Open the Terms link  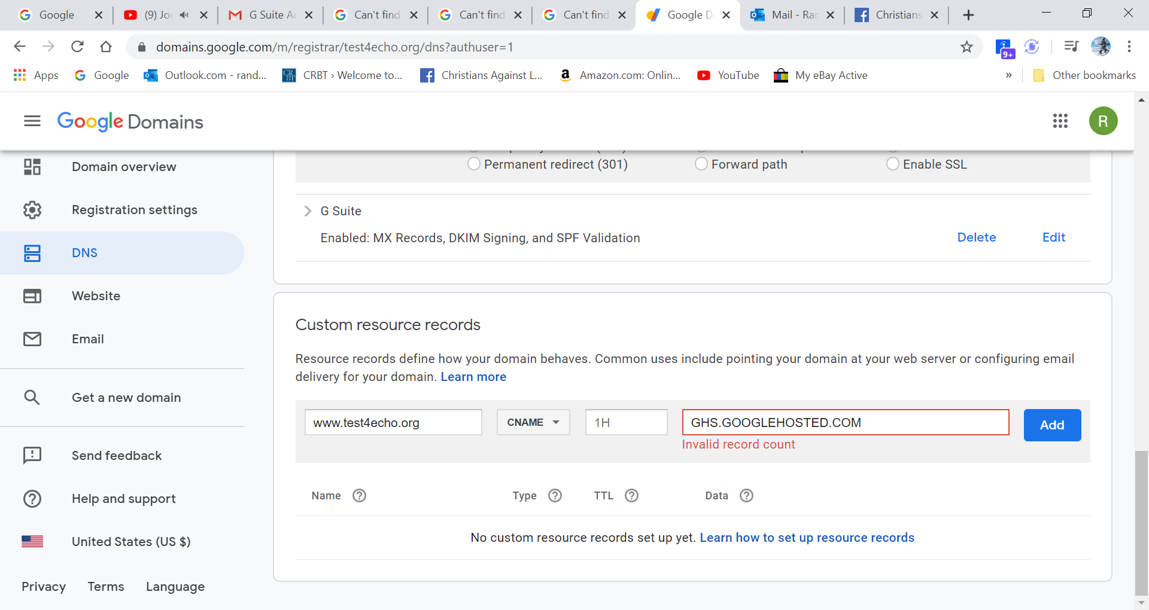[106, 587]
